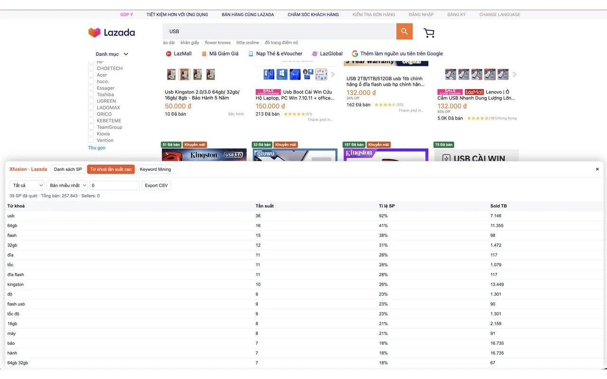607x379 pixels.
Task: Click the 'áo dài' suggested search term
Action: point(169,43)
